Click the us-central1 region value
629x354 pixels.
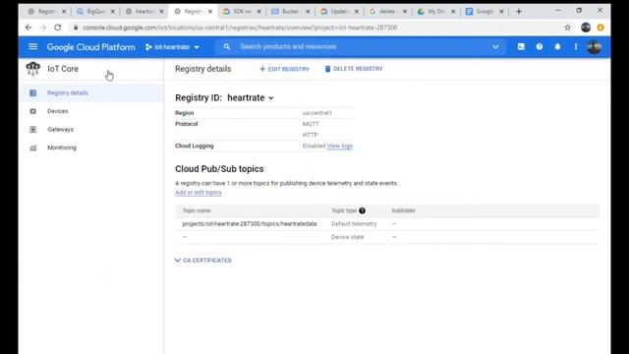(x=316, y=113)
